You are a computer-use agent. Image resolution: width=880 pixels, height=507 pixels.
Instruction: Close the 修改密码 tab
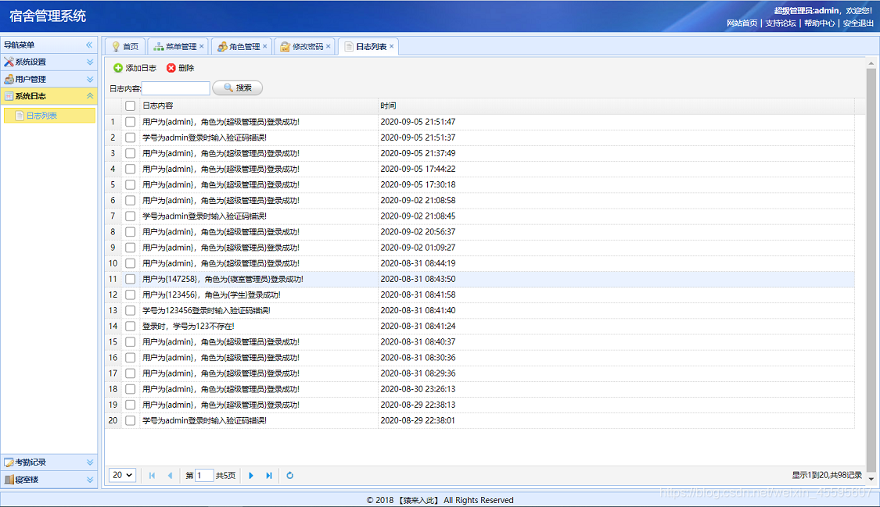click(329, 46)
